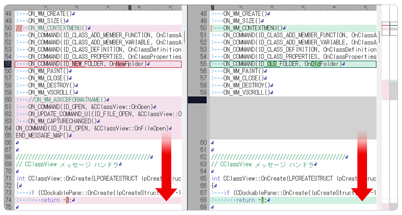This screenshot has height=215, width=402.
Task: Click the right pane vertical scrollbar thumb
Action: coord(379,36)
